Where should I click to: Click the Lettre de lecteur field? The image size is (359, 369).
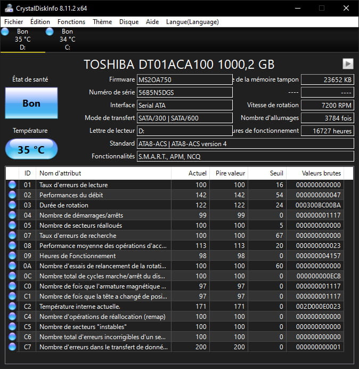click(185, 131)
